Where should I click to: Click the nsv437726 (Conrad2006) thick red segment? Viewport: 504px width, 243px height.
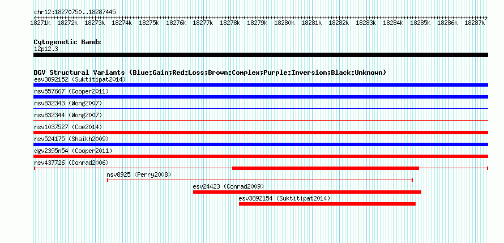coord(325,168)
